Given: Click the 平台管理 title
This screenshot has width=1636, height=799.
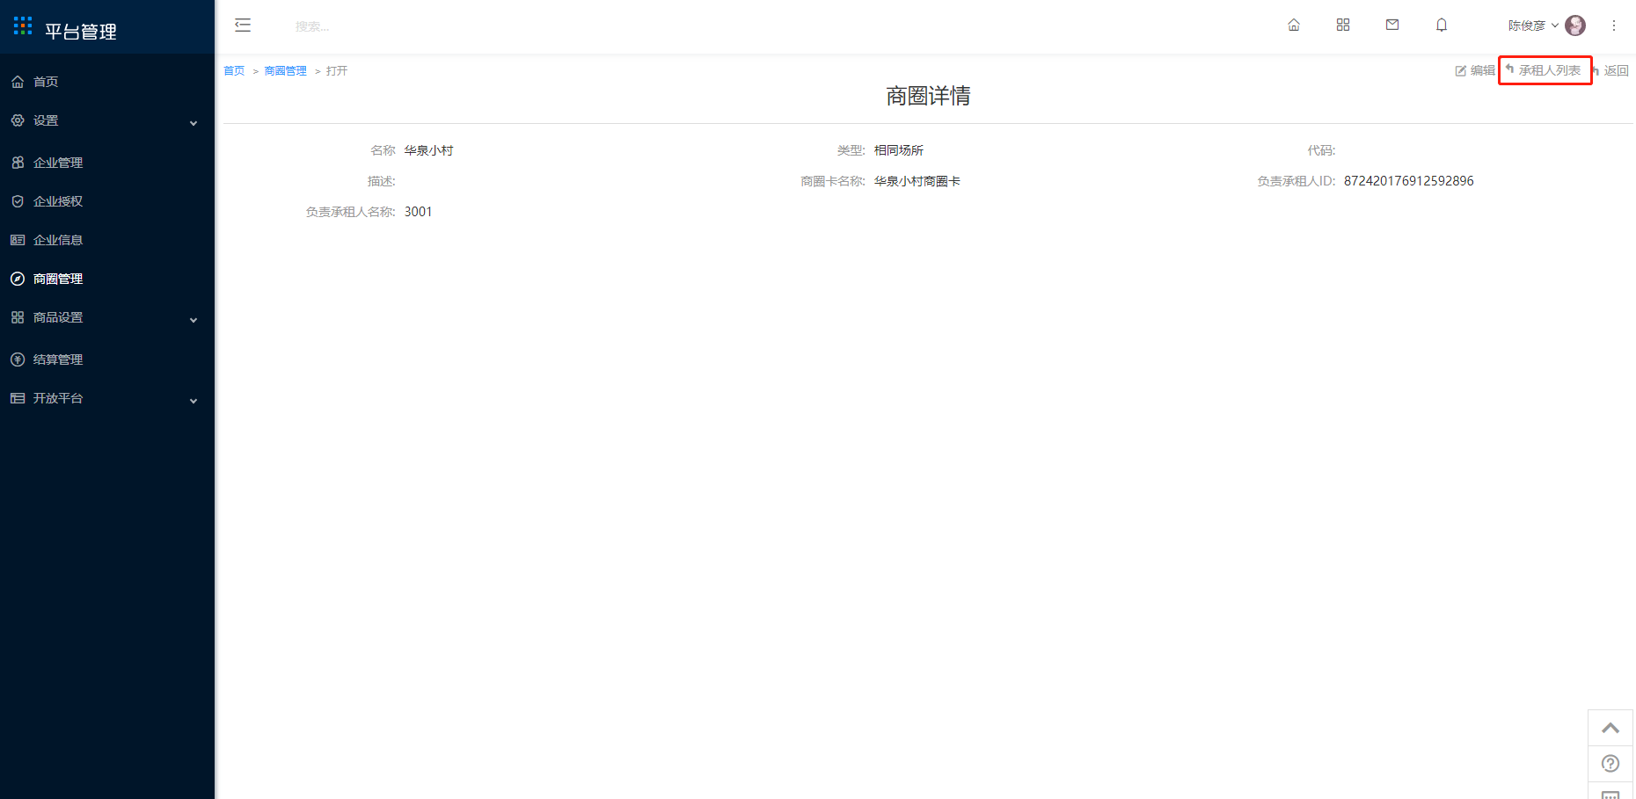Looking at the screenshot, I should click(81, 32).
